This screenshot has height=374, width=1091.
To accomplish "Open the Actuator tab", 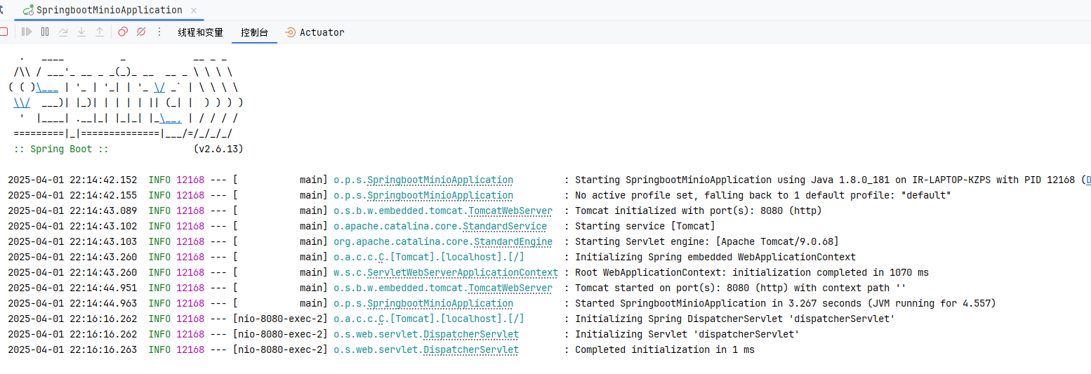I will (315, 32).
